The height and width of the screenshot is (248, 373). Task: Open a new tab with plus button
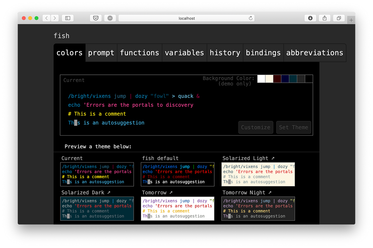tap(351, 20)
